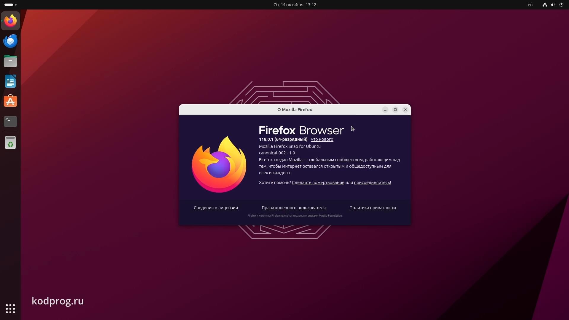Minimize the About Firefox window
This screenshot has height=320, width=569.
[x=385, y=110]
